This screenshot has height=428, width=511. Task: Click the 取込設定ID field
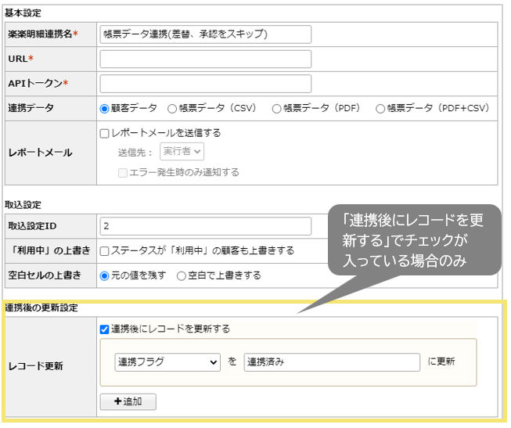(x=205, y=226)
